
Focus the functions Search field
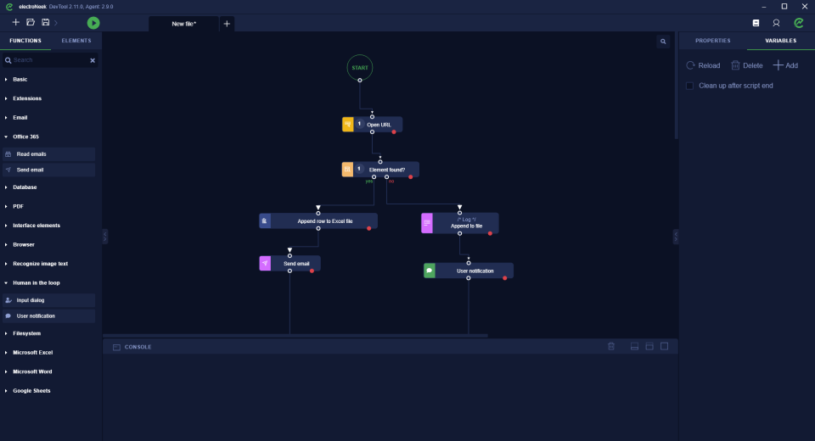tap(49, 60)
